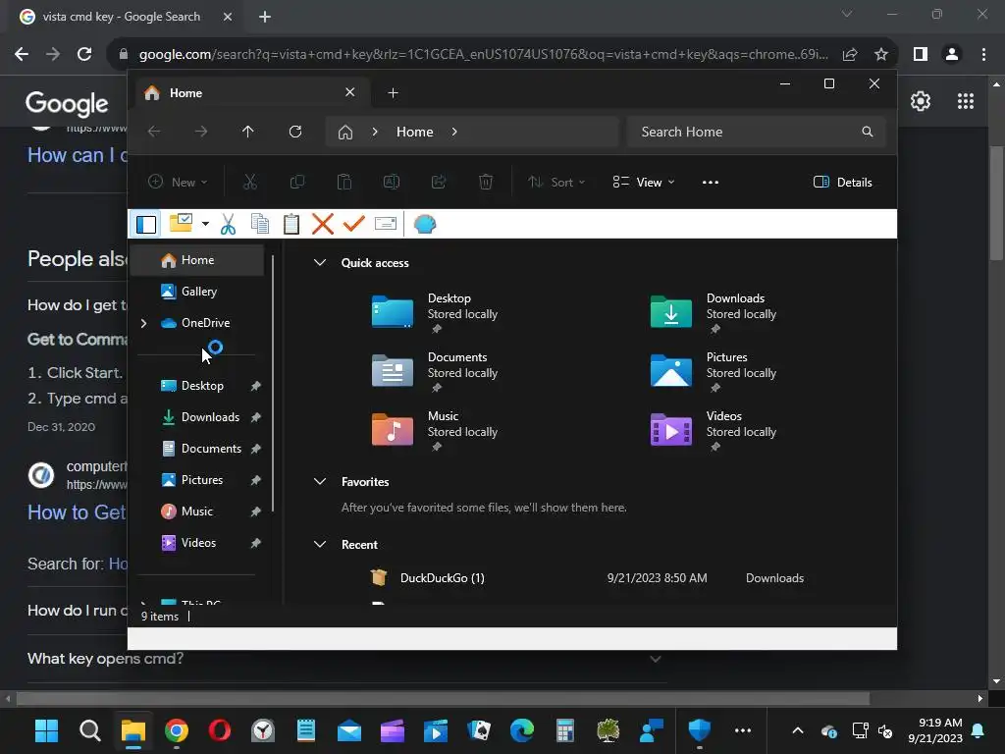The image size is (1005, 754).
Task: Open the Sort dropdown menu
Action: [x=556, y=182]
